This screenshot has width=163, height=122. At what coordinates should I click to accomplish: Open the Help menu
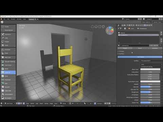coord(24,19)
